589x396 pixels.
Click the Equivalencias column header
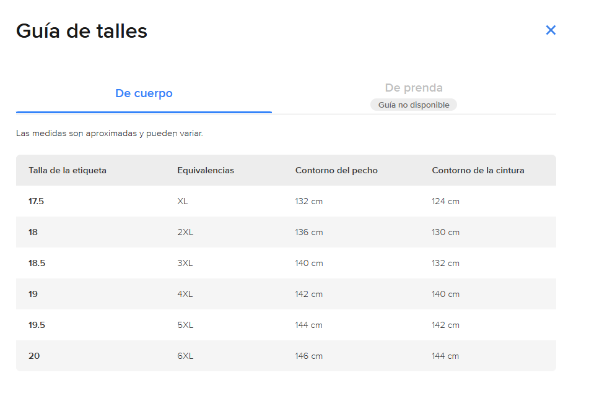click(206, 170)
